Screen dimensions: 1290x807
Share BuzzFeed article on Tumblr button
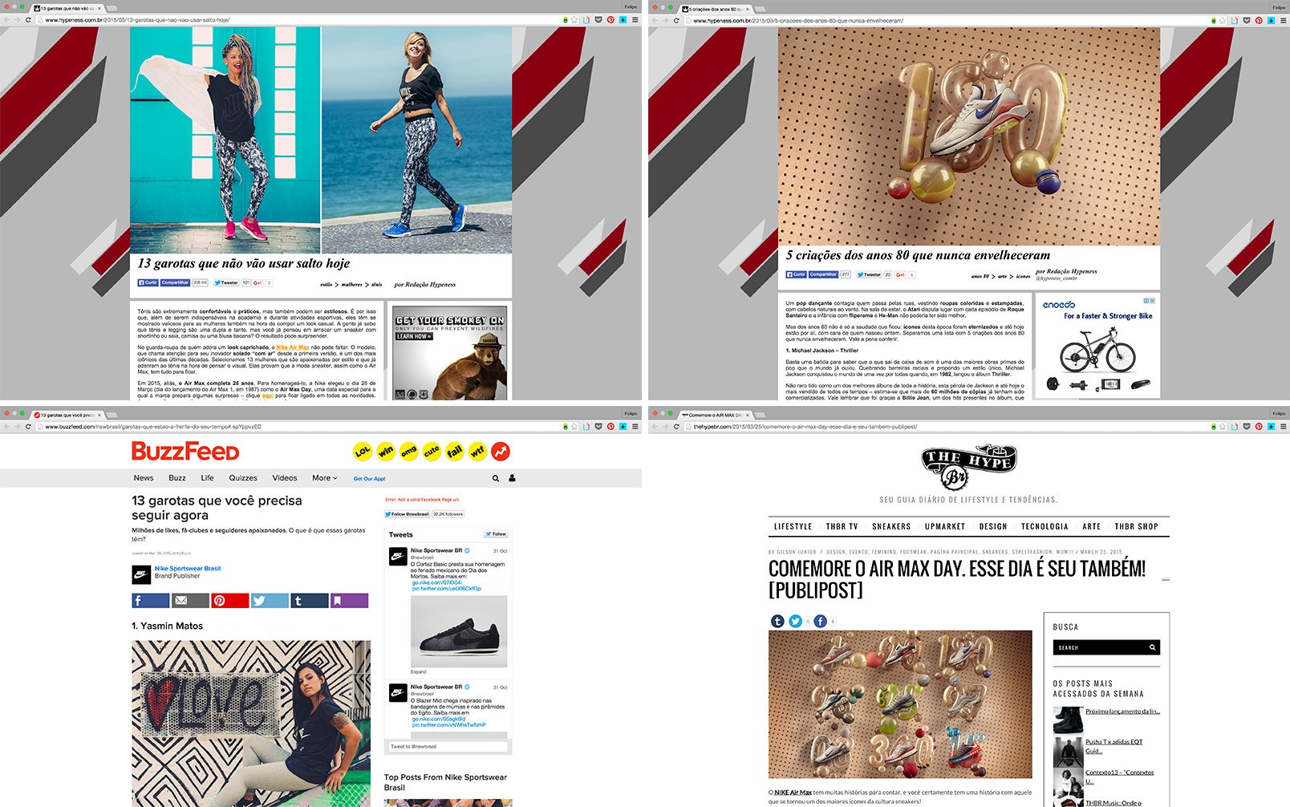point(310,600)
